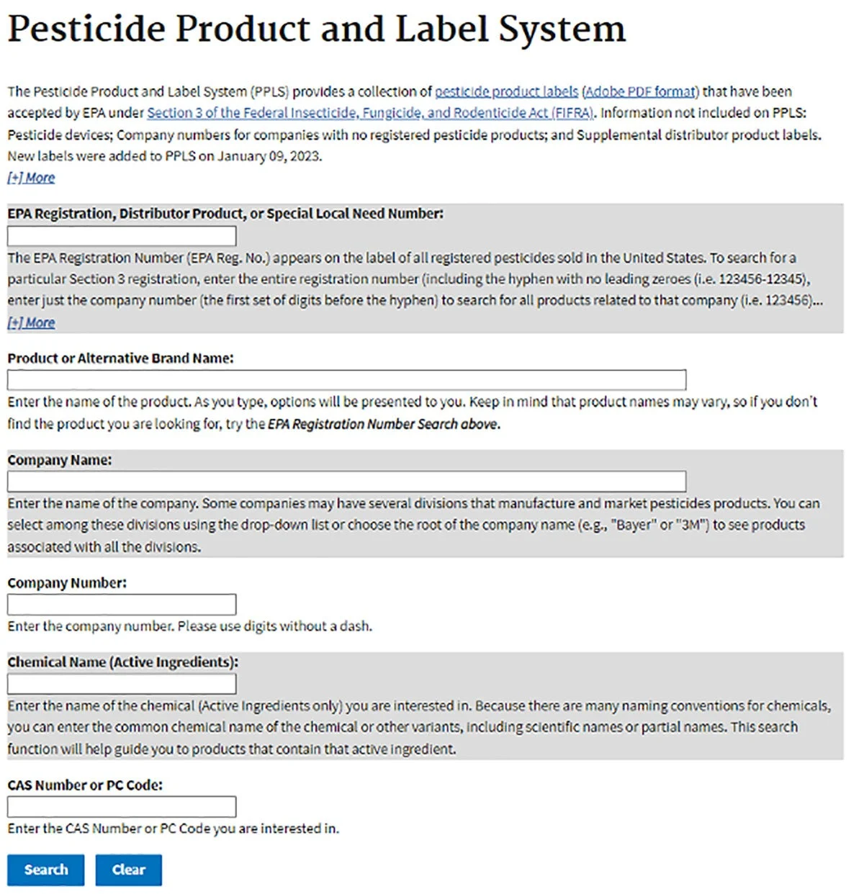Click the EPA Registration Number field label
Screen dimensions: 864x894
click(225, 214)
